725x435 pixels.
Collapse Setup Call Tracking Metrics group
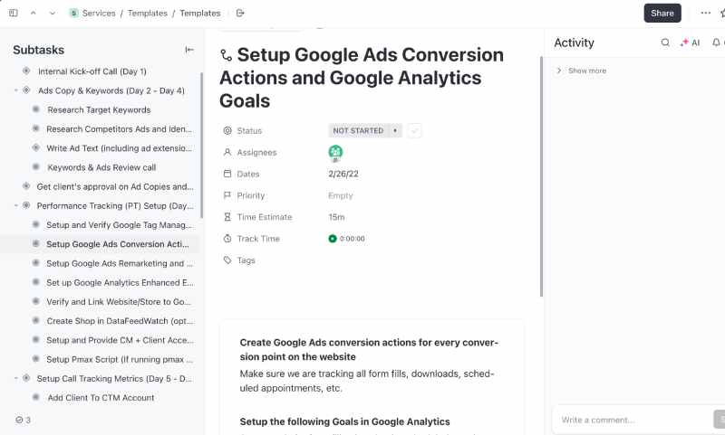click(16, 378)
